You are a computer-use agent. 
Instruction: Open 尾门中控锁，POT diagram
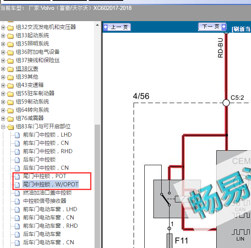45,176
